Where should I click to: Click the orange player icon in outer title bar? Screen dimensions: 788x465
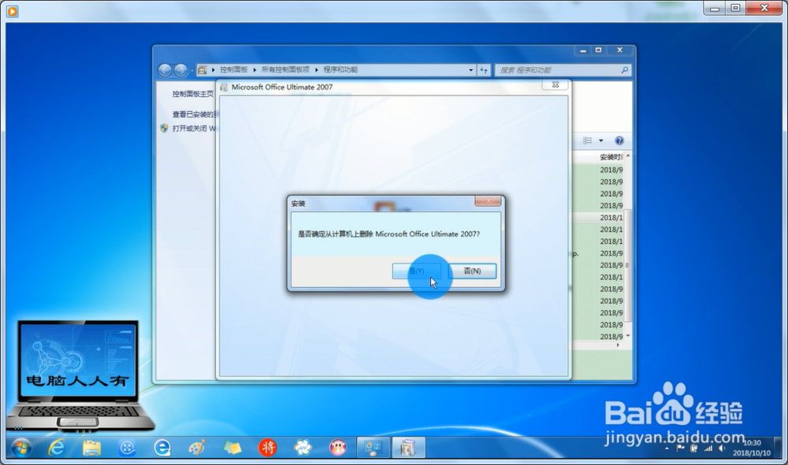13,10
